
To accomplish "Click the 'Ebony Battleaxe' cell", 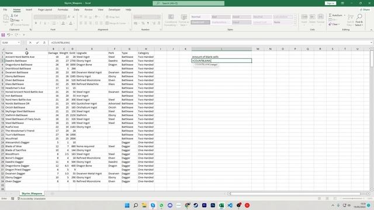I will [26, 76].
